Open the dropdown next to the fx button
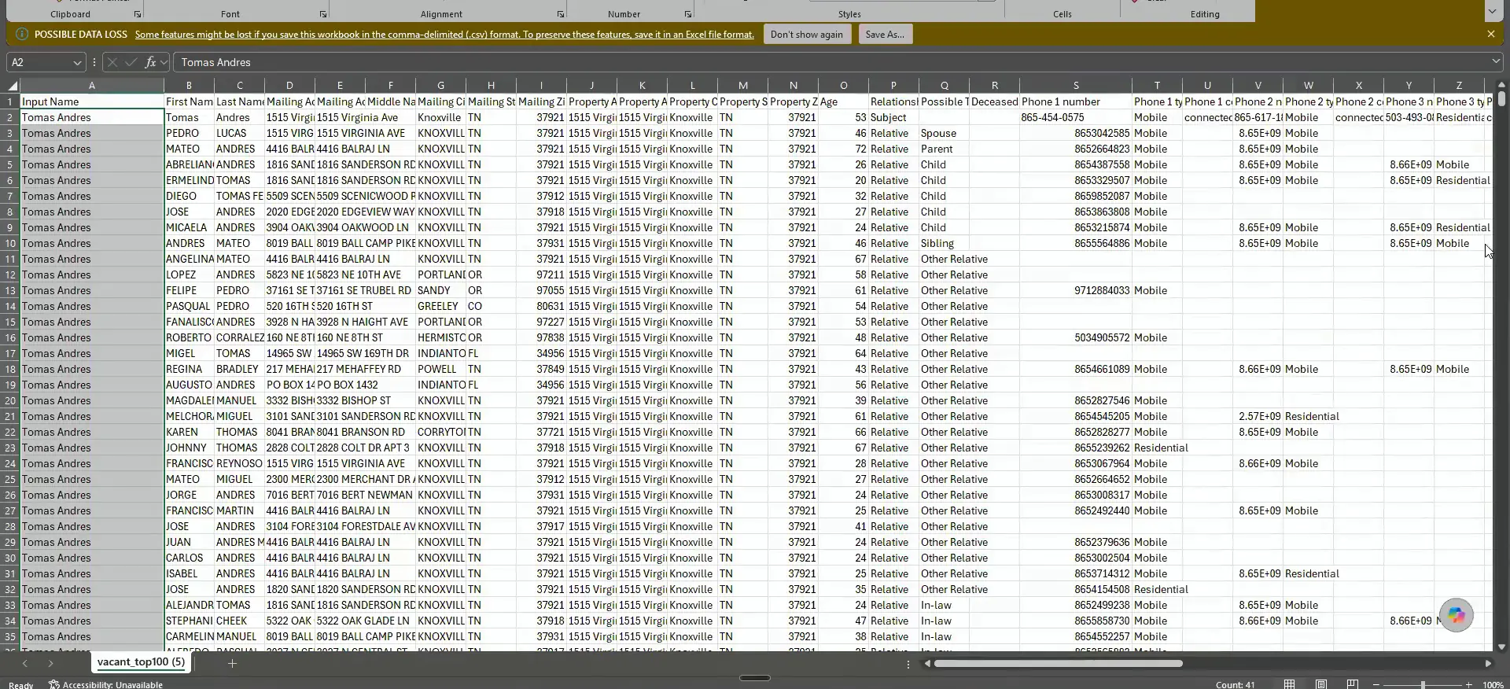1510x689 pixels. click(164, 62)
